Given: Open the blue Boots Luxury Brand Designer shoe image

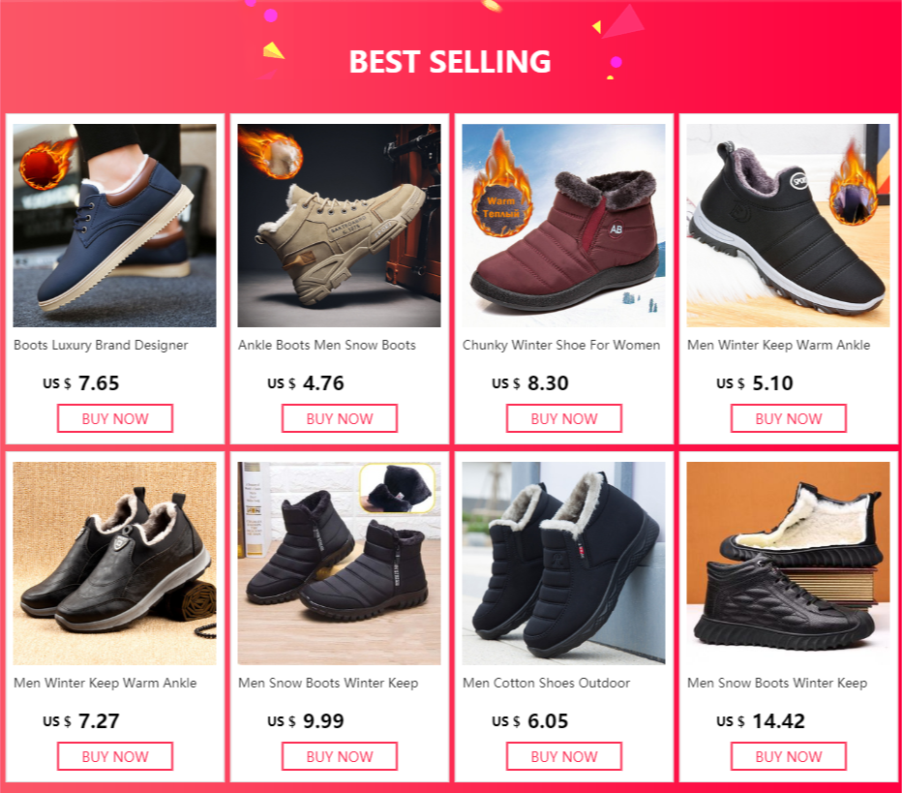Looking at the screenshot, I should [x=114, y=226].
